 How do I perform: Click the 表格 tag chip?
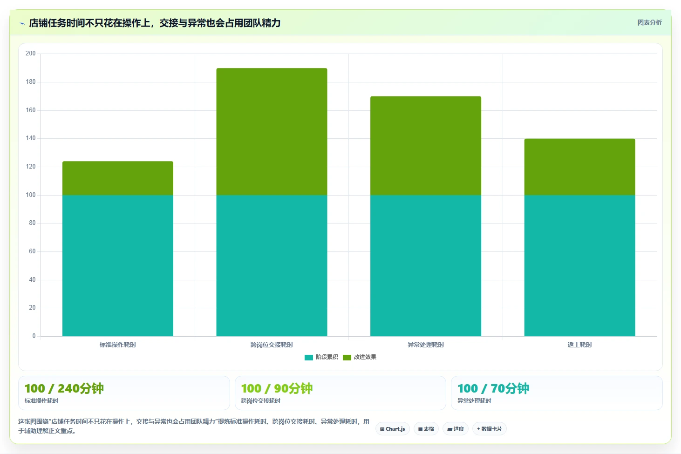tap(426, 429)
